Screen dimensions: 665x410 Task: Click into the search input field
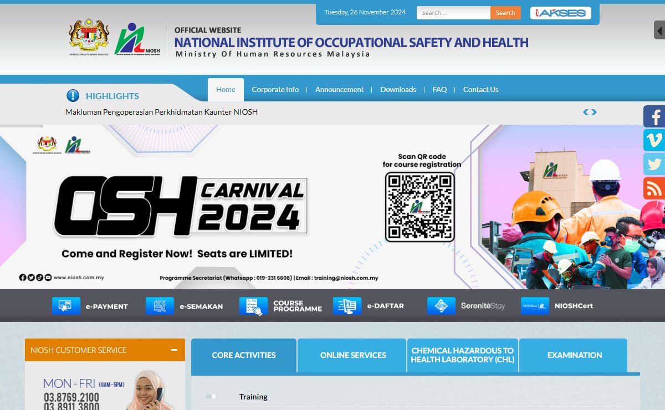[x=453, y=13]
